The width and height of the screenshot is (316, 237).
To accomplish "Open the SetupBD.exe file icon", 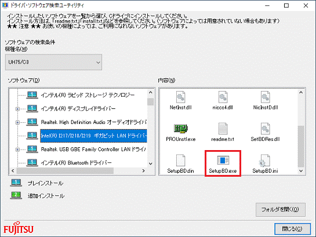I will [223, 161].
